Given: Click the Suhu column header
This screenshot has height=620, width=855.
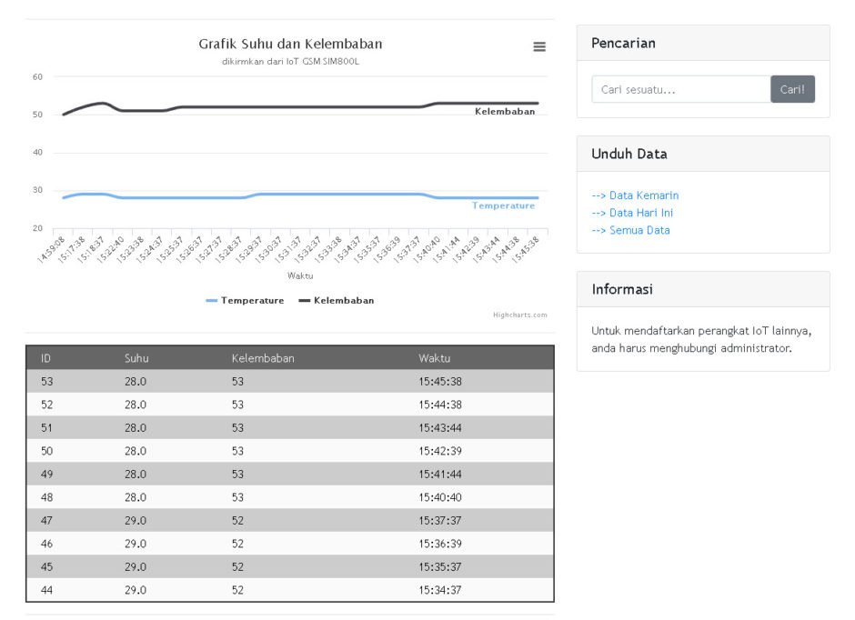Looking at the screenshot, I should pos(136,358).
